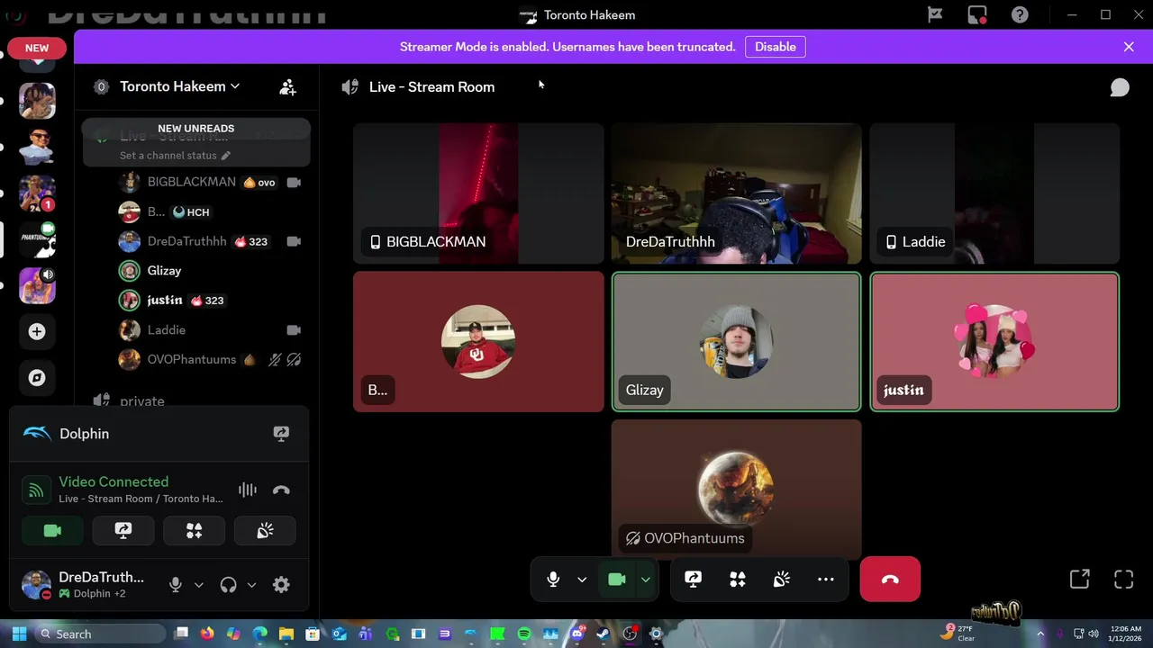
Task: Click the red NEW pill button
Action: click(37, 48)
